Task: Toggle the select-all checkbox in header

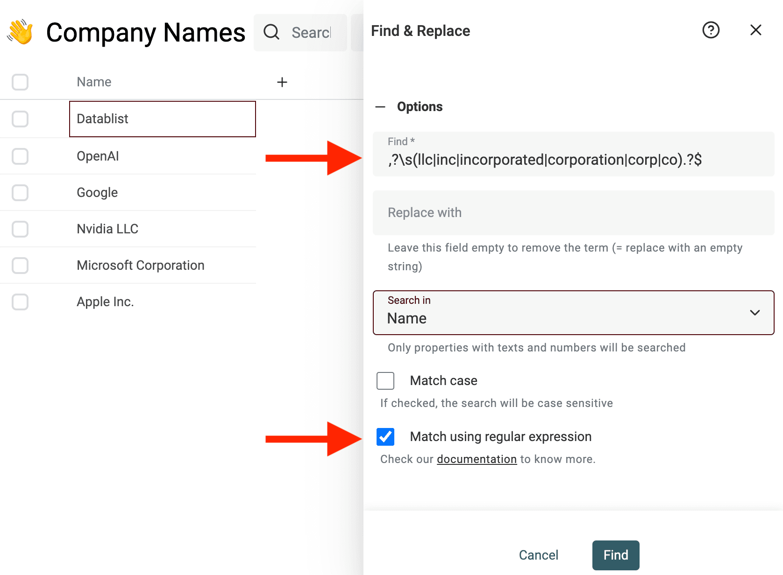Action: (x=20, y=82)
